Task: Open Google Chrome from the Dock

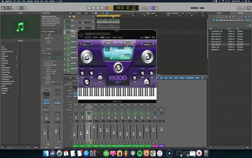Action: pyautogui.click(x=153, y=153)
